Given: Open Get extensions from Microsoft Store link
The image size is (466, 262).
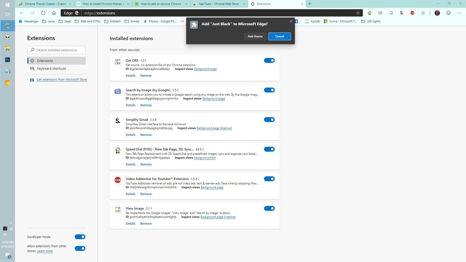Looking at the screenshot, I should point(62,79).
